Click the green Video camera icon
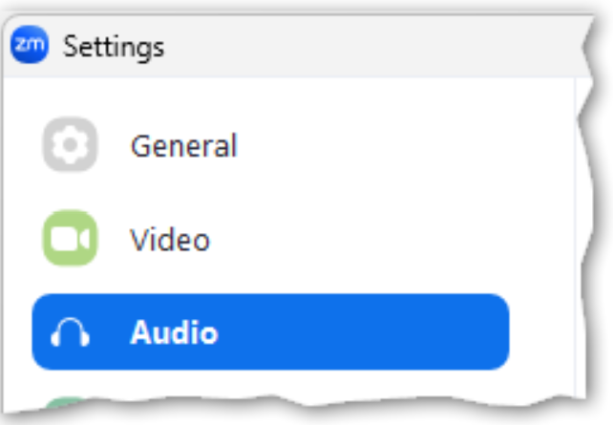Image resolution: width=613 pixels, height=425 pixels. [70, 239]
